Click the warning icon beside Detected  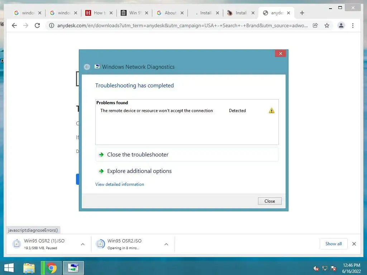272,111
